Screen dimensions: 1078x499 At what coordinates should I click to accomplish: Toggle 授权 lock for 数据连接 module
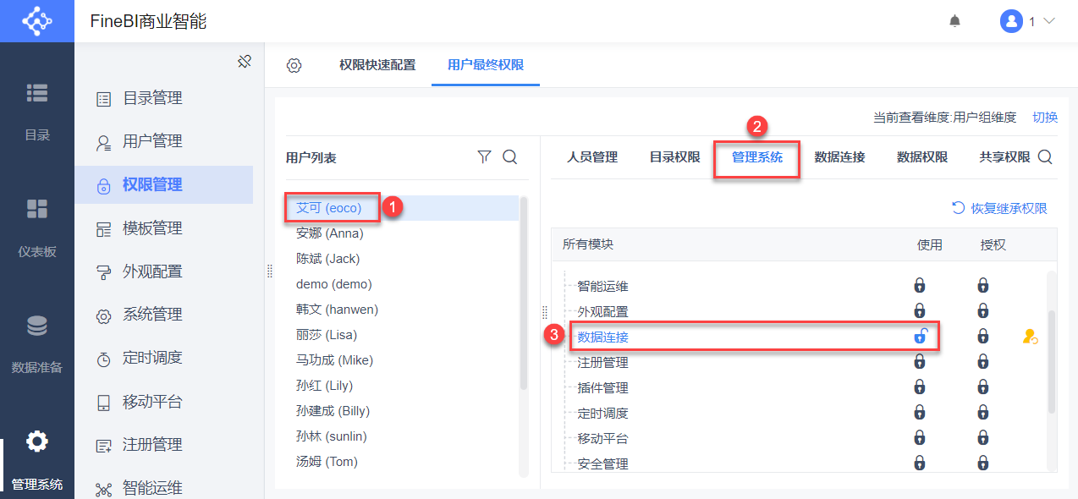coord(983,337)
